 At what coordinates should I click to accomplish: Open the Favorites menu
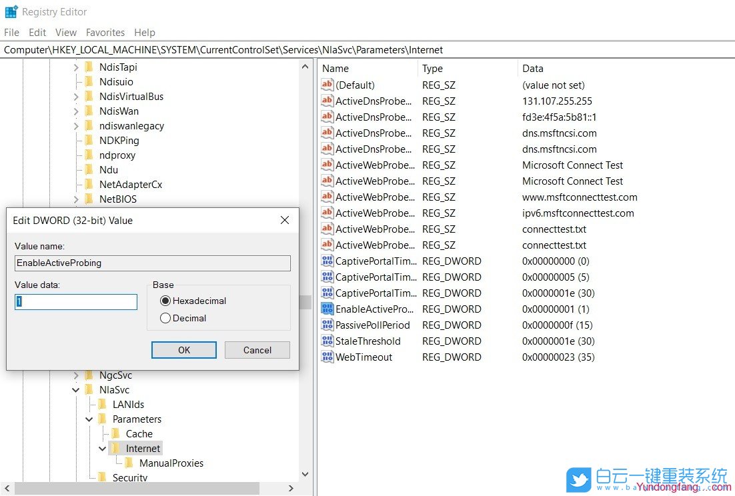click(105, 32)
